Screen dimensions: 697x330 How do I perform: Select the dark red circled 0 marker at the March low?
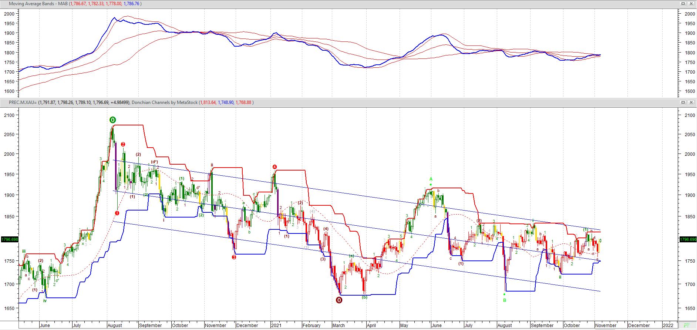coord(339,300)
